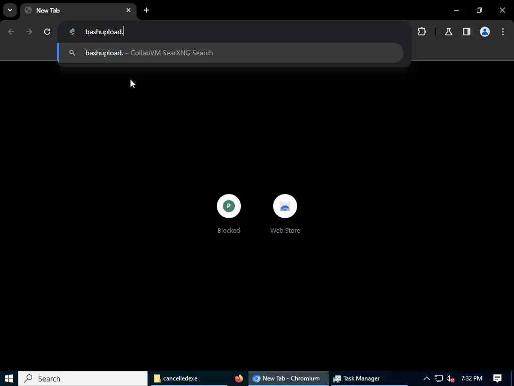Screen dimensions: 514x386
Task: Close the New Tab tab
Action: 128,10
